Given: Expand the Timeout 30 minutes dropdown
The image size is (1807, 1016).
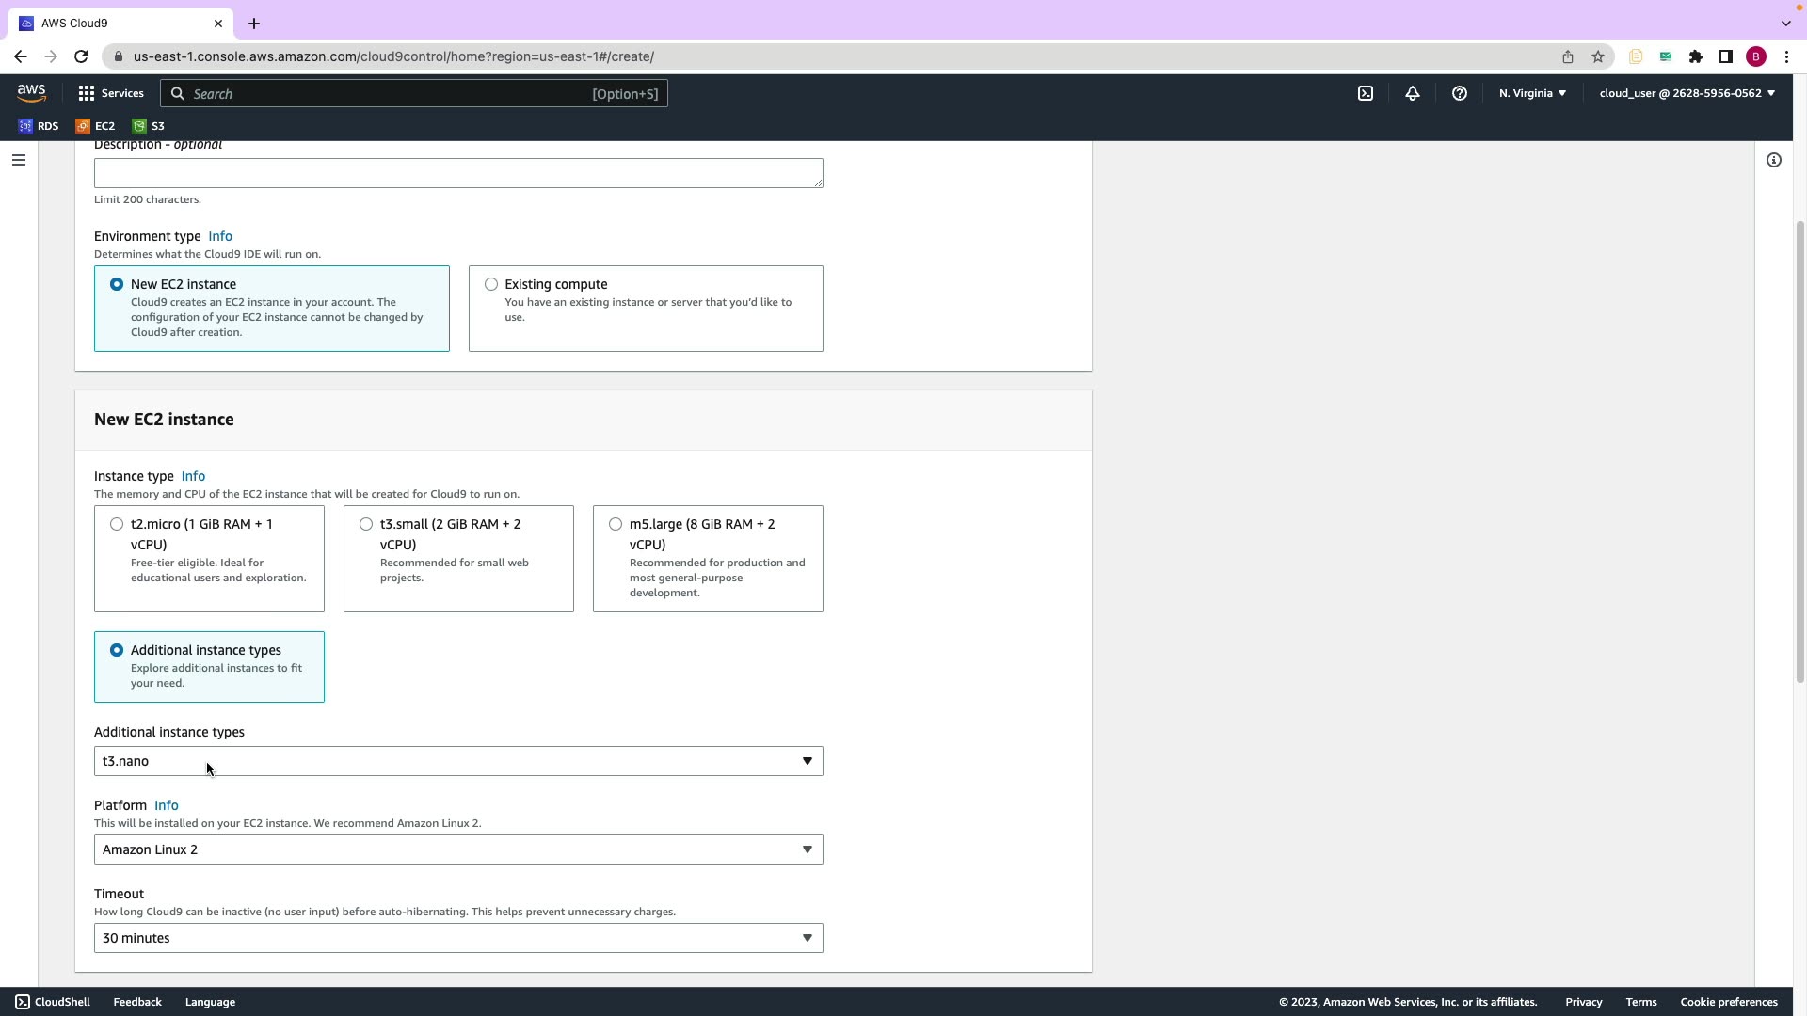Looking at the screenshot, I should [458, 938].
